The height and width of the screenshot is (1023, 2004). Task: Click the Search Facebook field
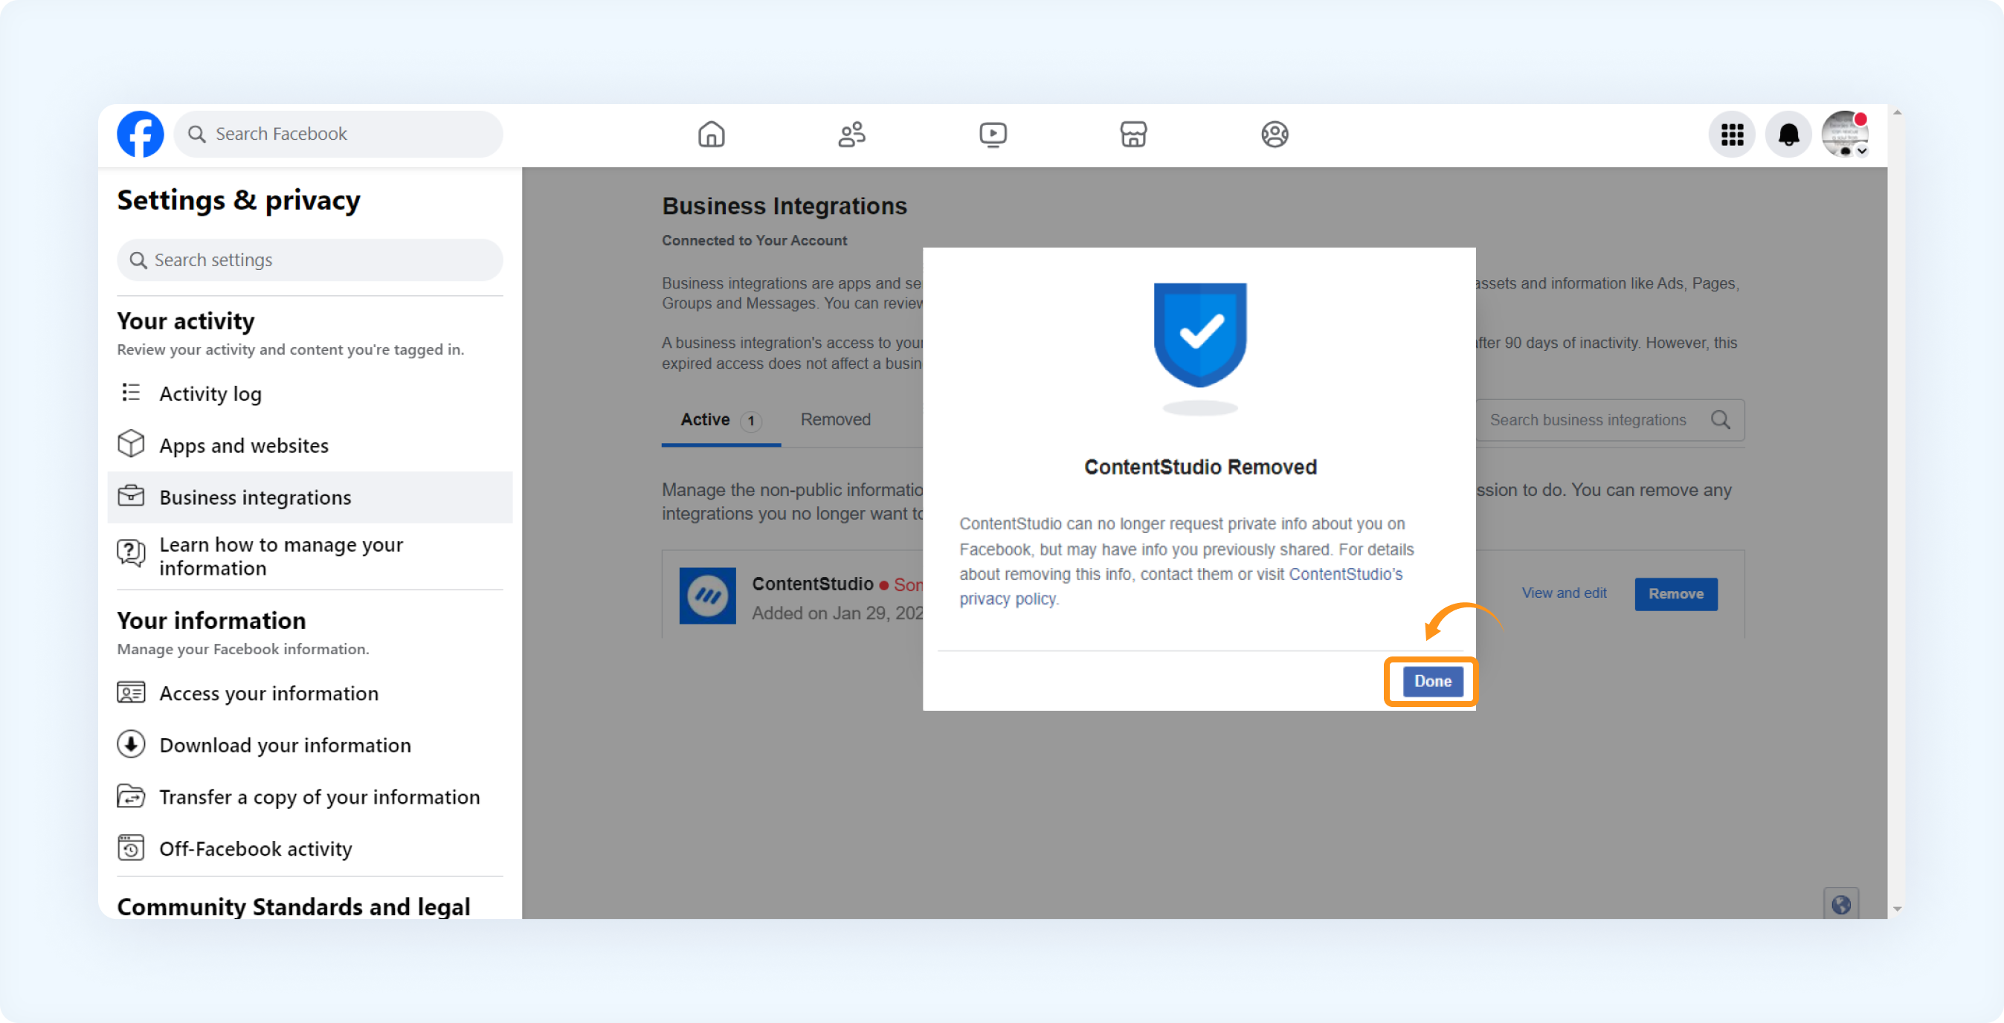point(338,134)
